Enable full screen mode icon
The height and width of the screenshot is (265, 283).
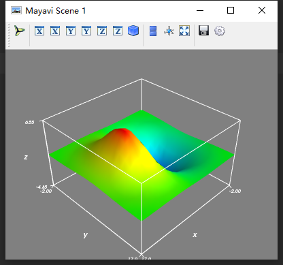(184, 31)
